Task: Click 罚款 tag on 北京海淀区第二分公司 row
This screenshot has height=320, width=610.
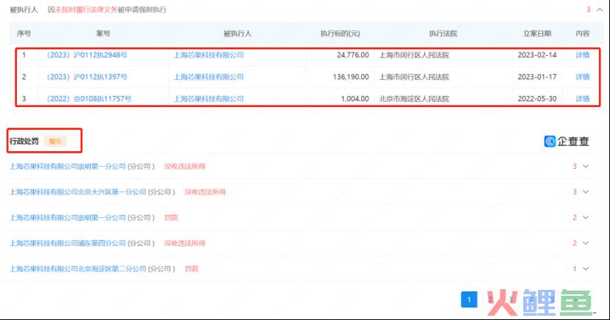Action: [192, 269]
